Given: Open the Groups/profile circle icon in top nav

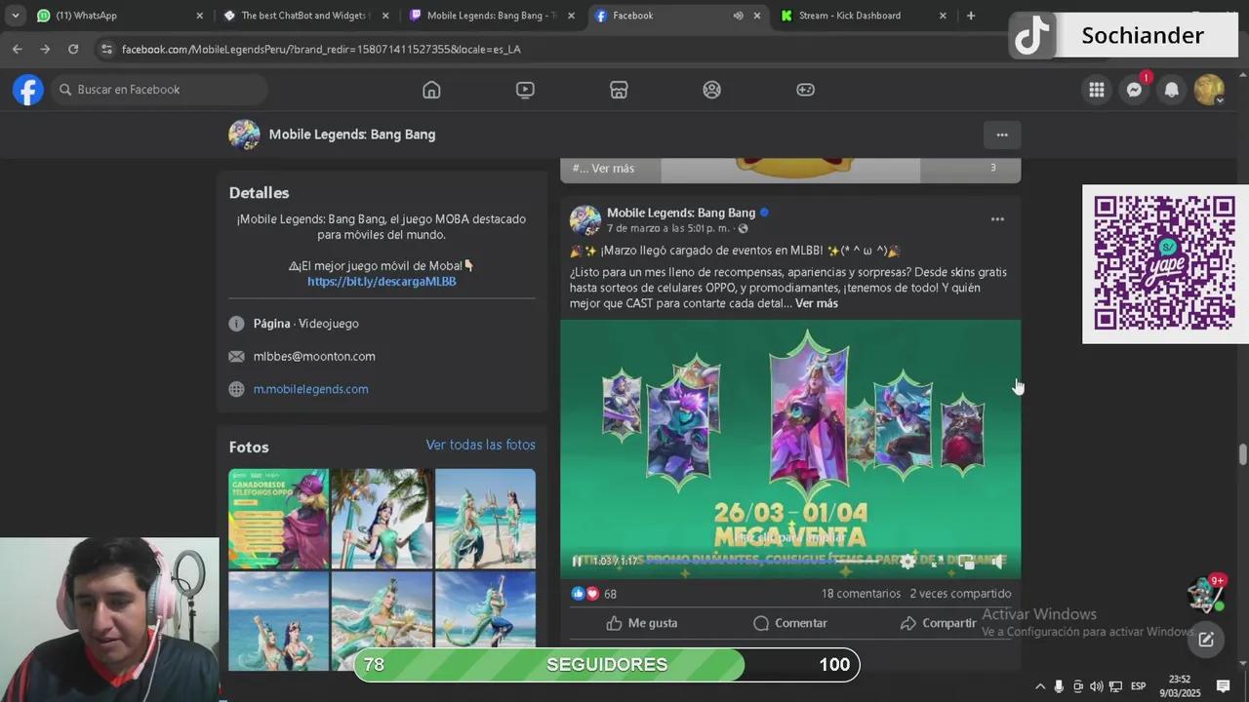Looking at the screenshot, I should click(x=712, y=90).
